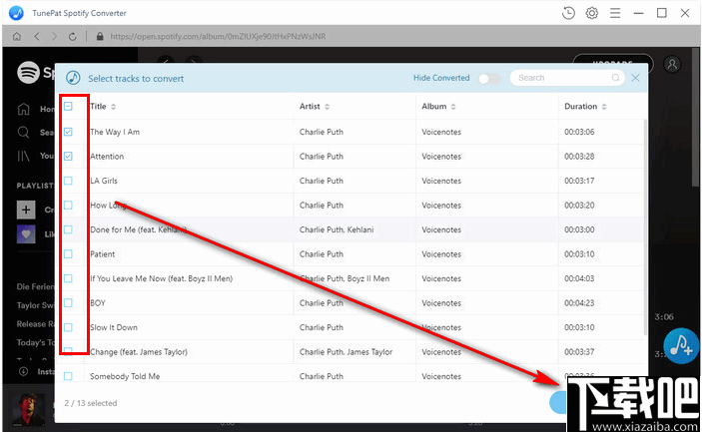Open Your Library icon in sidebar
This screenshot has height=432, width=702.
tap(23, 156)
